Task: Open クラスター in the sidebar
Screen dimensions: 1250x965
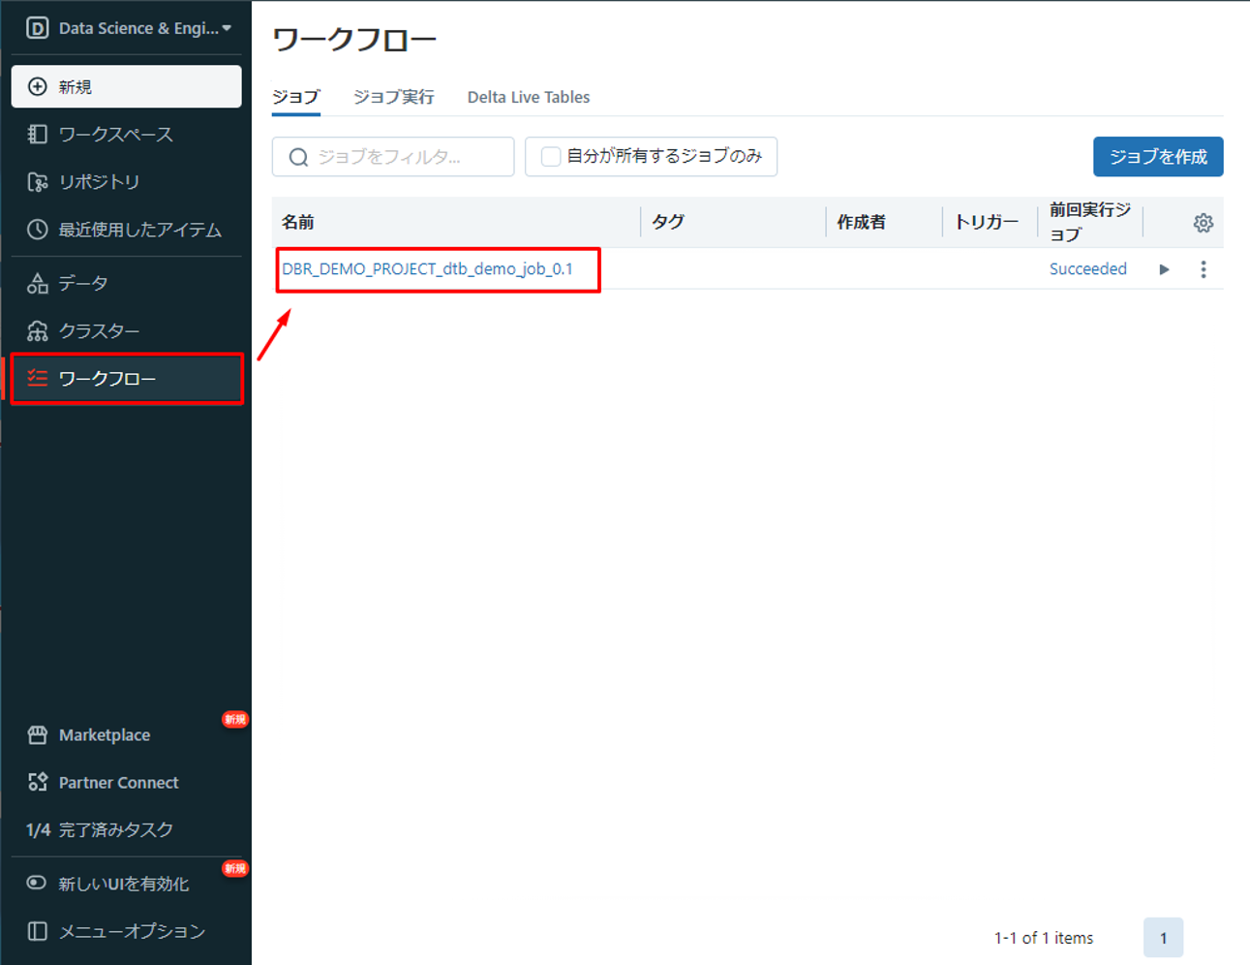Action: (x=126, y=331)
